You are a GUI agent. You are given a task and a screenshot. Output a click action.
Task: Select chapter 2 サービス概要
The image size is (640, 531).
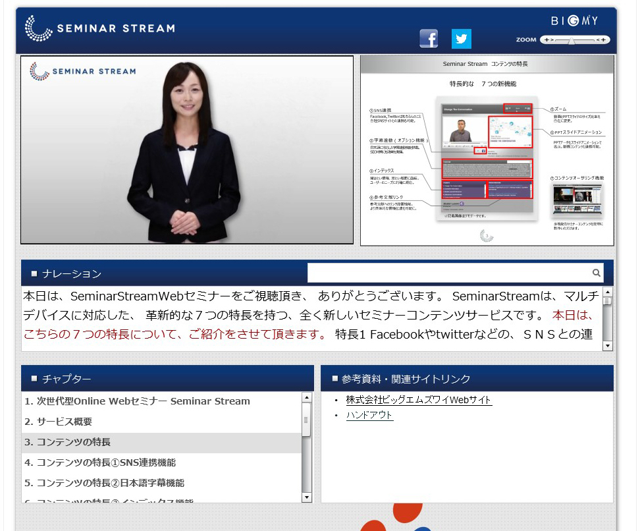[x=161, y=422]
